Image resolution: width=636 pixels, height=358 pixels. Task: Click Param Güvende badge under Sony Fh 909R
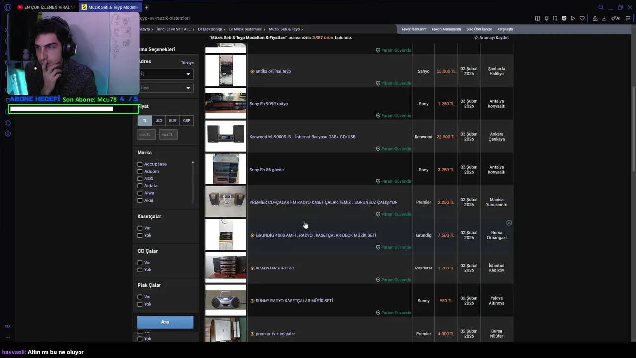pyautogui.click(x=394, y=116)
